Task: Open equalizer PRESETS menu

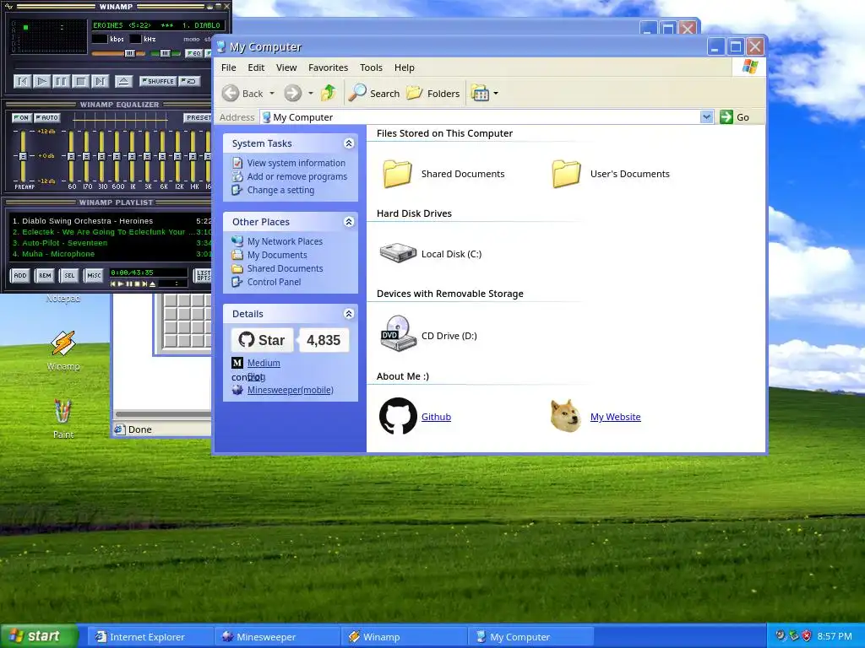Action: pyautogui.click(x=198, y=118)
